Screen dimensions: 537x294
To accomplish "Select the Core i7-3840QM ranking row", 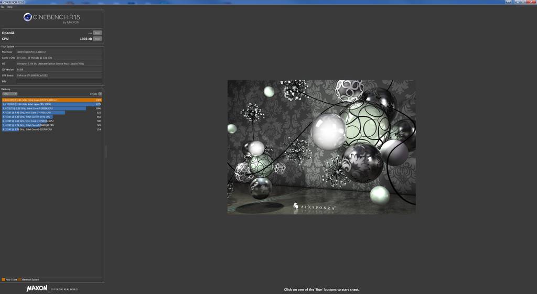I will tap(52, 125).
